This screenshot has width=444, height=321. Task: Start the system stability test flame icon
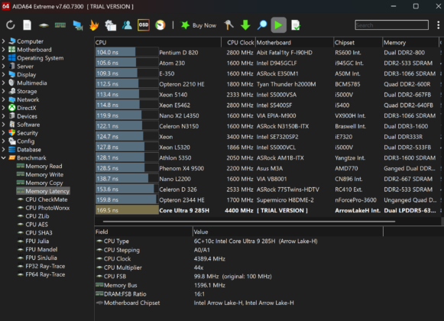coord(94,25)
